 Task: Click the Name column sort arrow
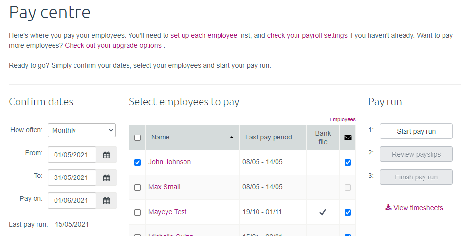pyautogui.click(x=232, y=138)
